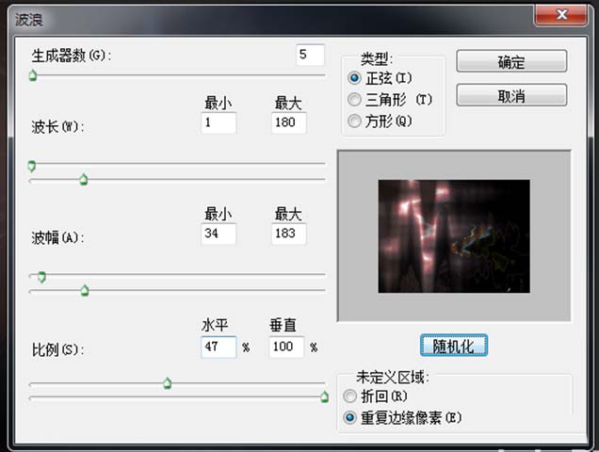Click the 波幅 minimum slider handle

[x=41, y=277]
